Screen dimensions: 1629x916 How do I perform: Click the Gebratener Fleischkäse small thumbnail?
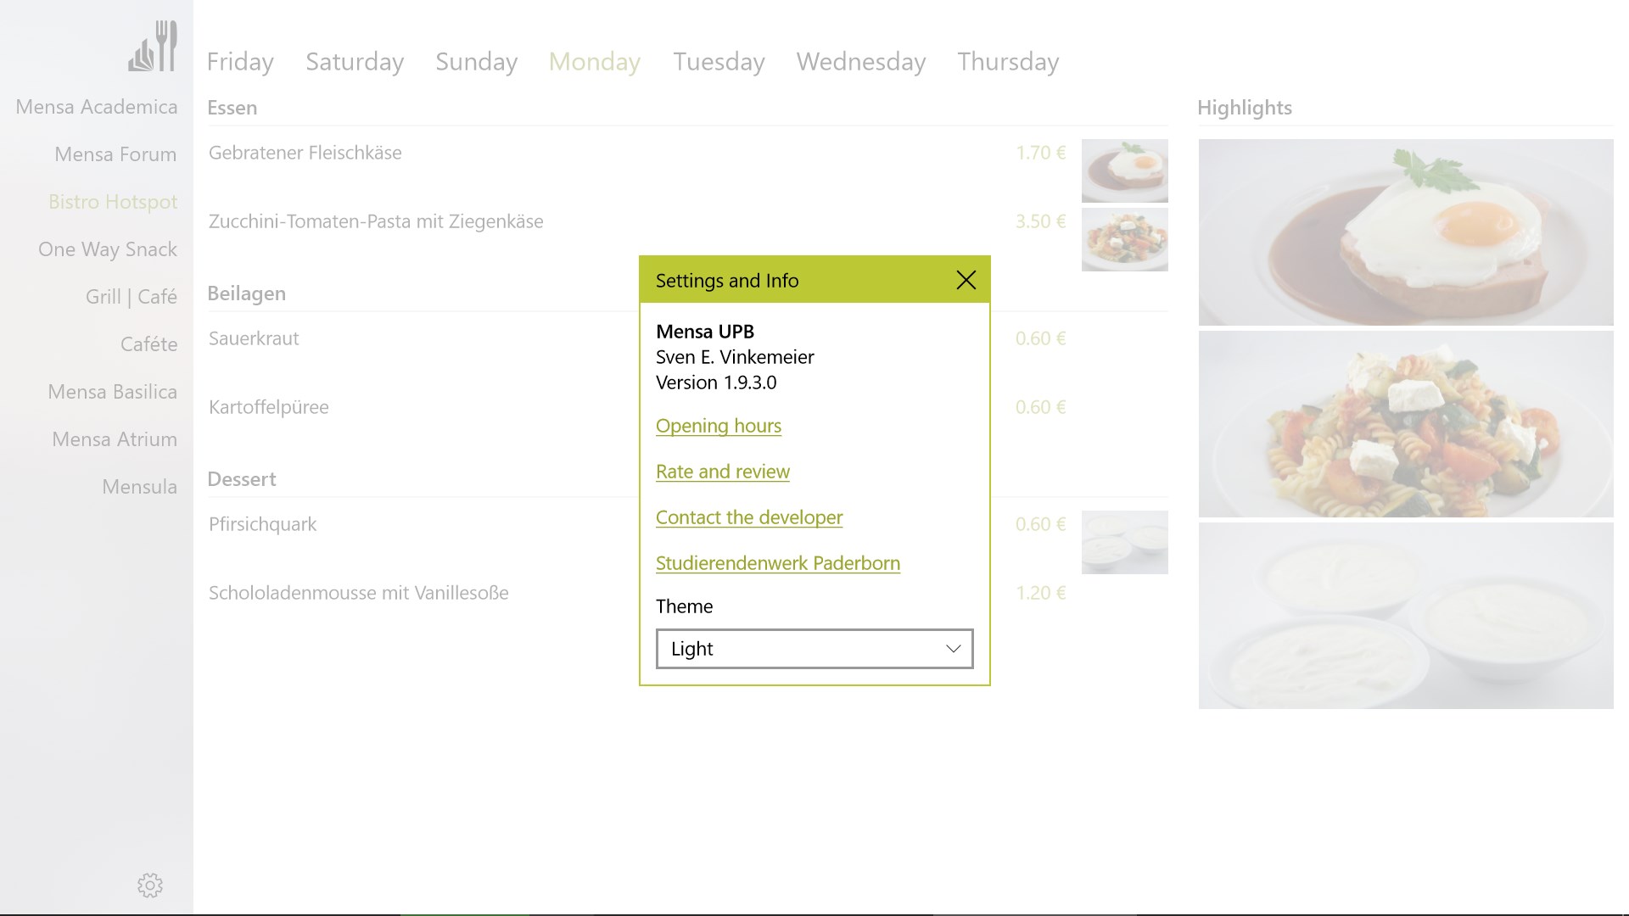[x=1124, y=170]
